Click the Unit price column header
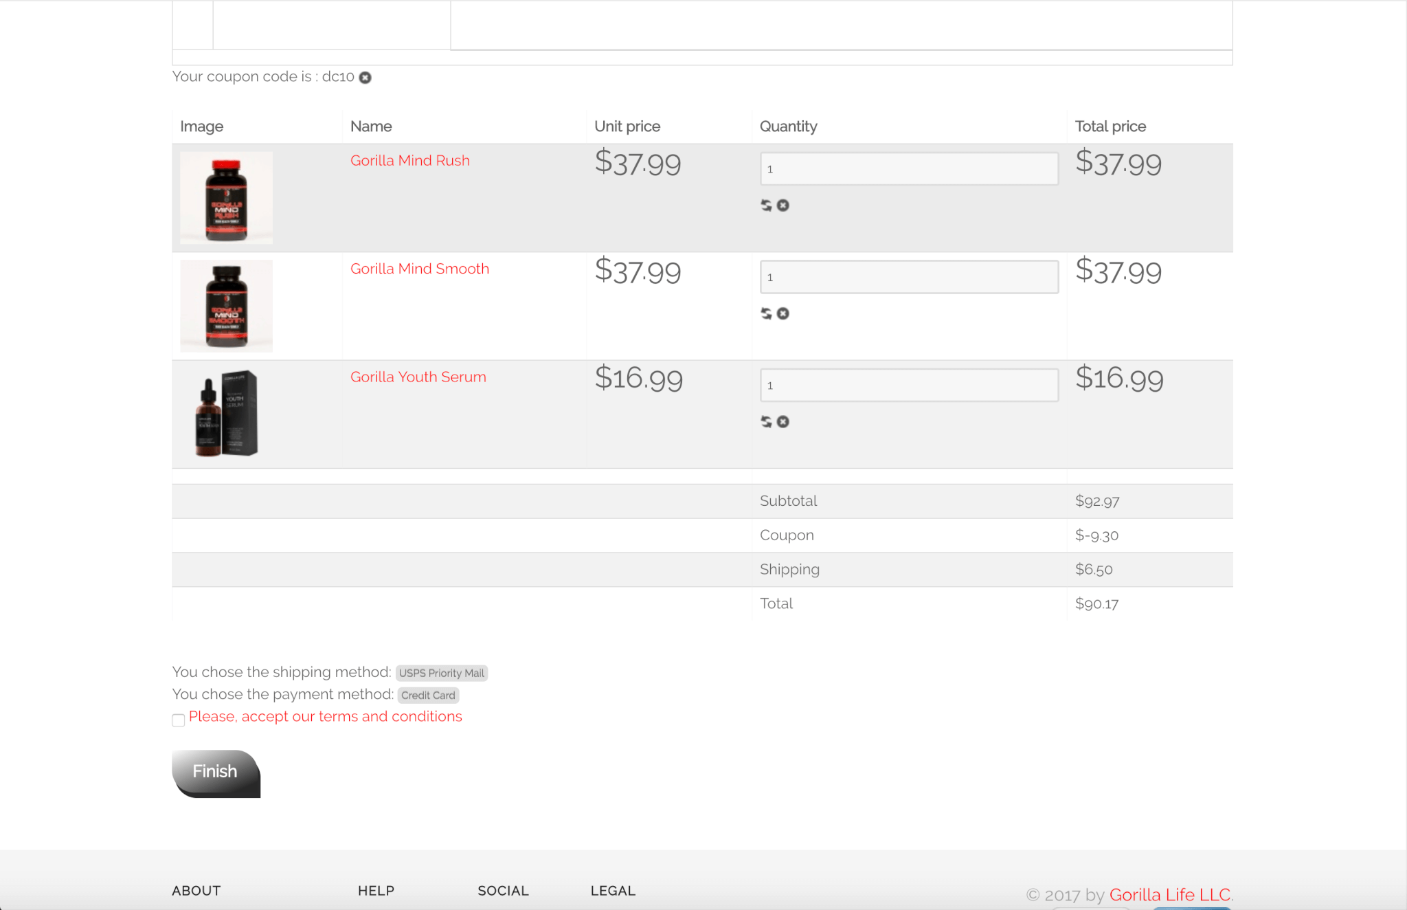The height and width of the screenshot is (910, 1407). [627, 126]
